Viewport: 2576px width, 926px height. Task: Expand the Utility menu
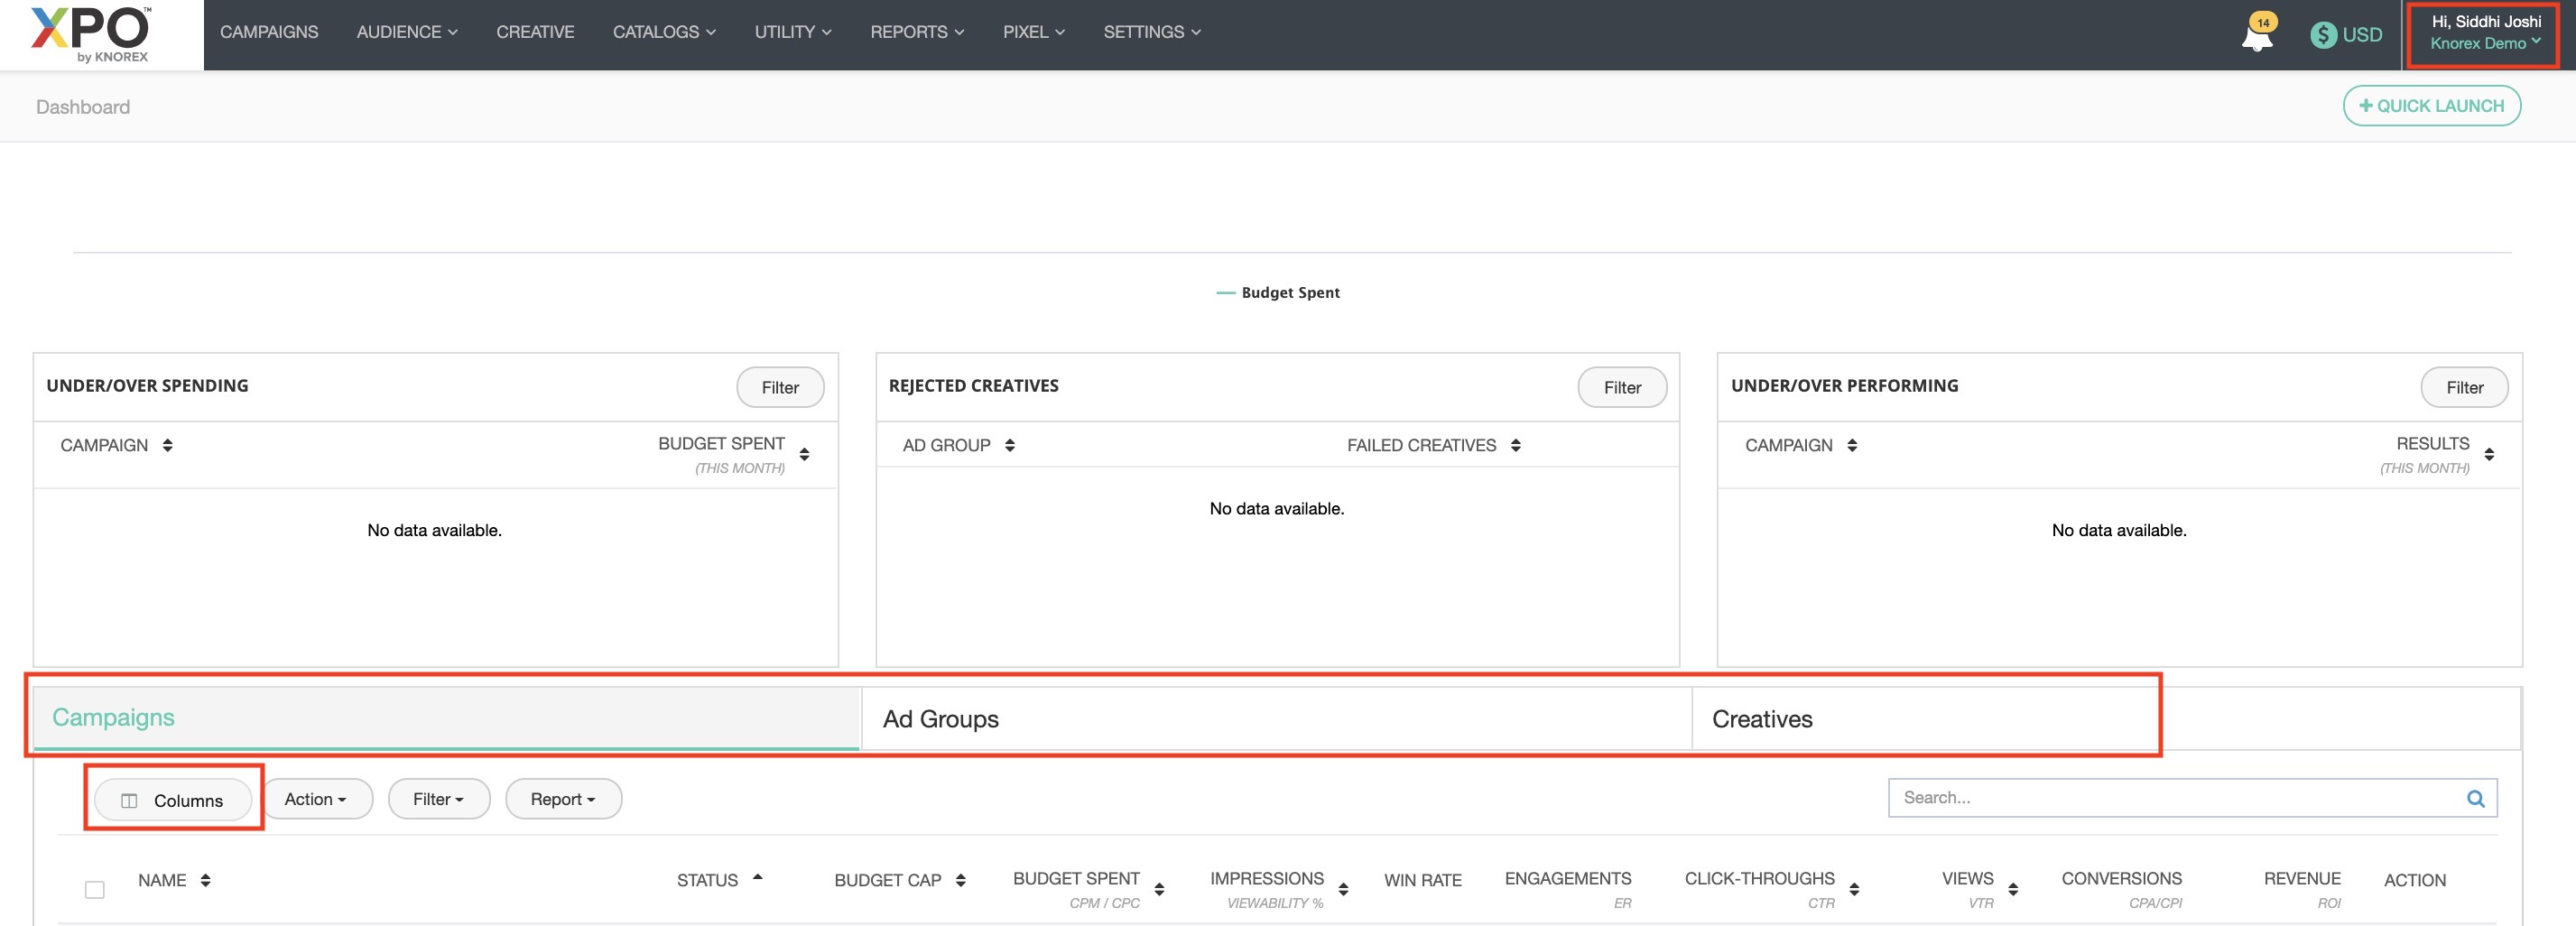[x=793, y=32]
